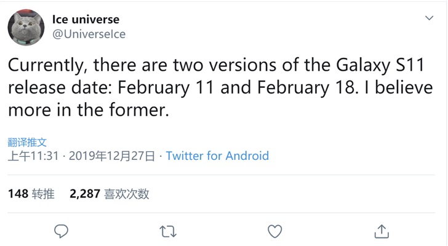Open the 喜欢次数 likes list label
This screenshot has width=448, height=246.
click(127, 194)
